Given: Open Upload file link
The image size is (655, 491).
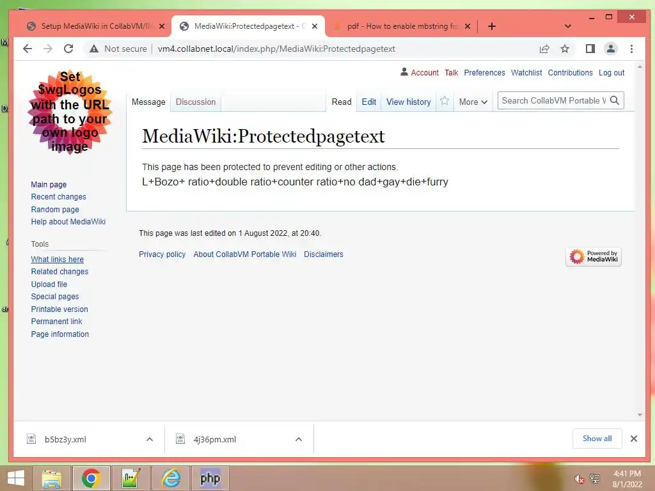Looking at the screenshot, I should coord(49,284).
